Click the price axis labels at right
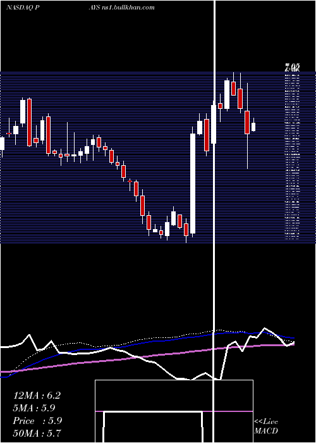The image size is (316, 443). click(x=292, y=153)
